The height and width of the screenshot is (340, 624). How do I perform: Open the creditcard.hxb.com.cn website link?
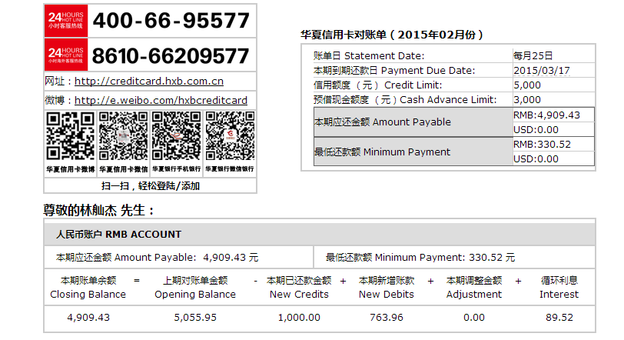point(149,82)
